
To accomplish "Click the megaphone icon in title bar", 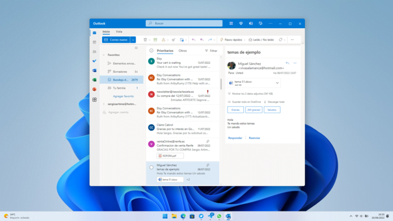I will pyautogui.click(x=251, y=24).
